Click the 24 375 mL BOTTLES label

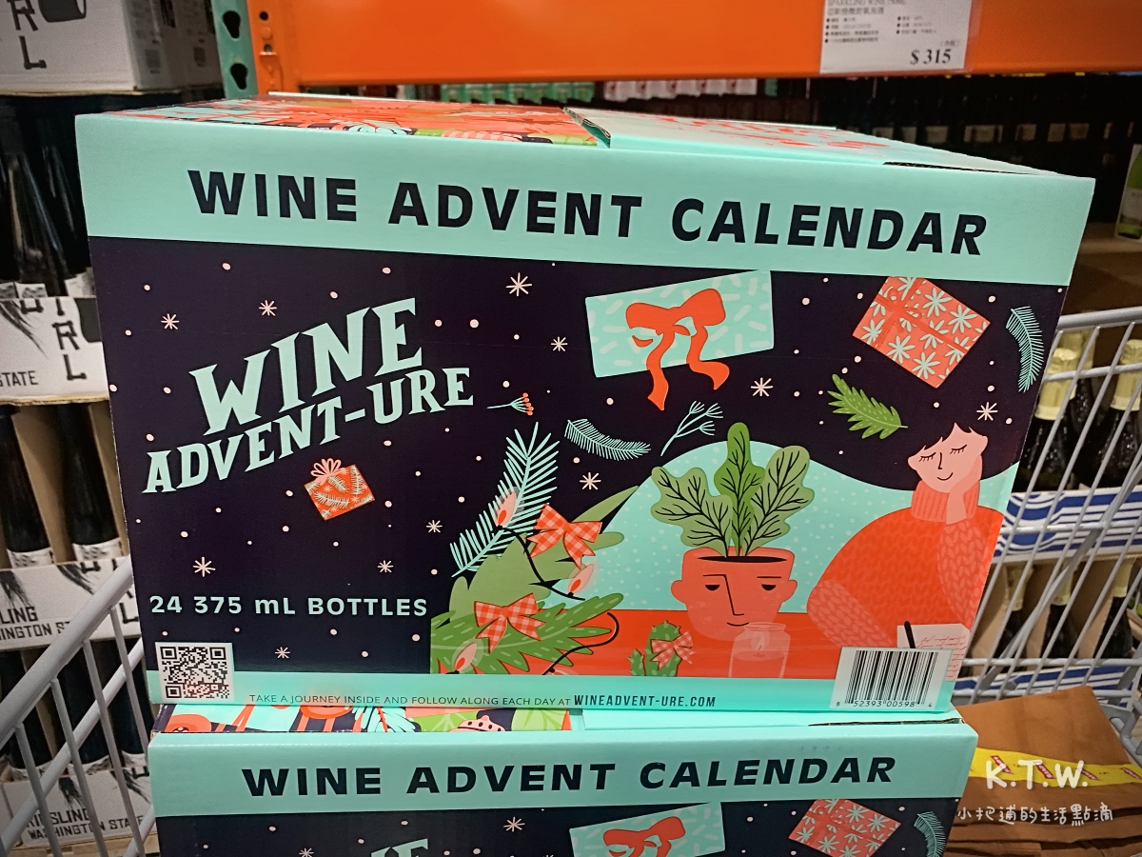(x=288, y=605)
